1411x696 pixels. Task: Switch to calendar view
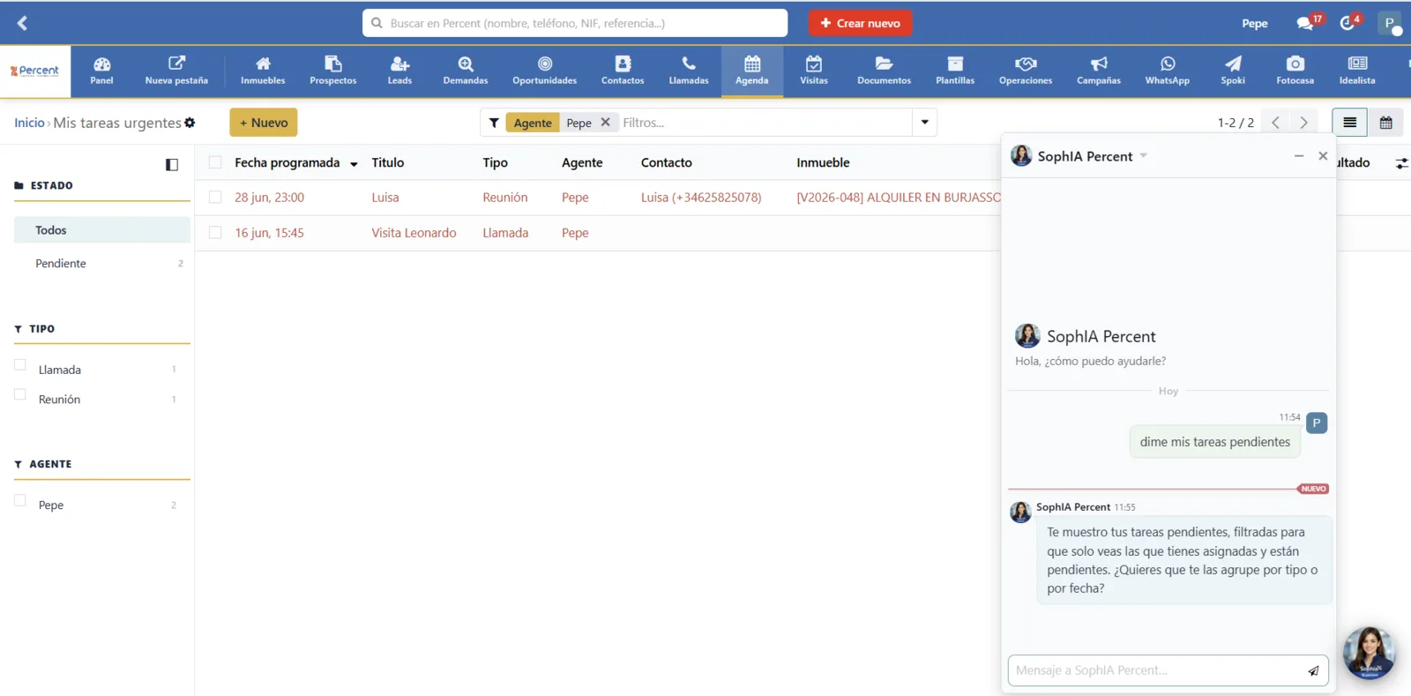tap(1385, 123)
